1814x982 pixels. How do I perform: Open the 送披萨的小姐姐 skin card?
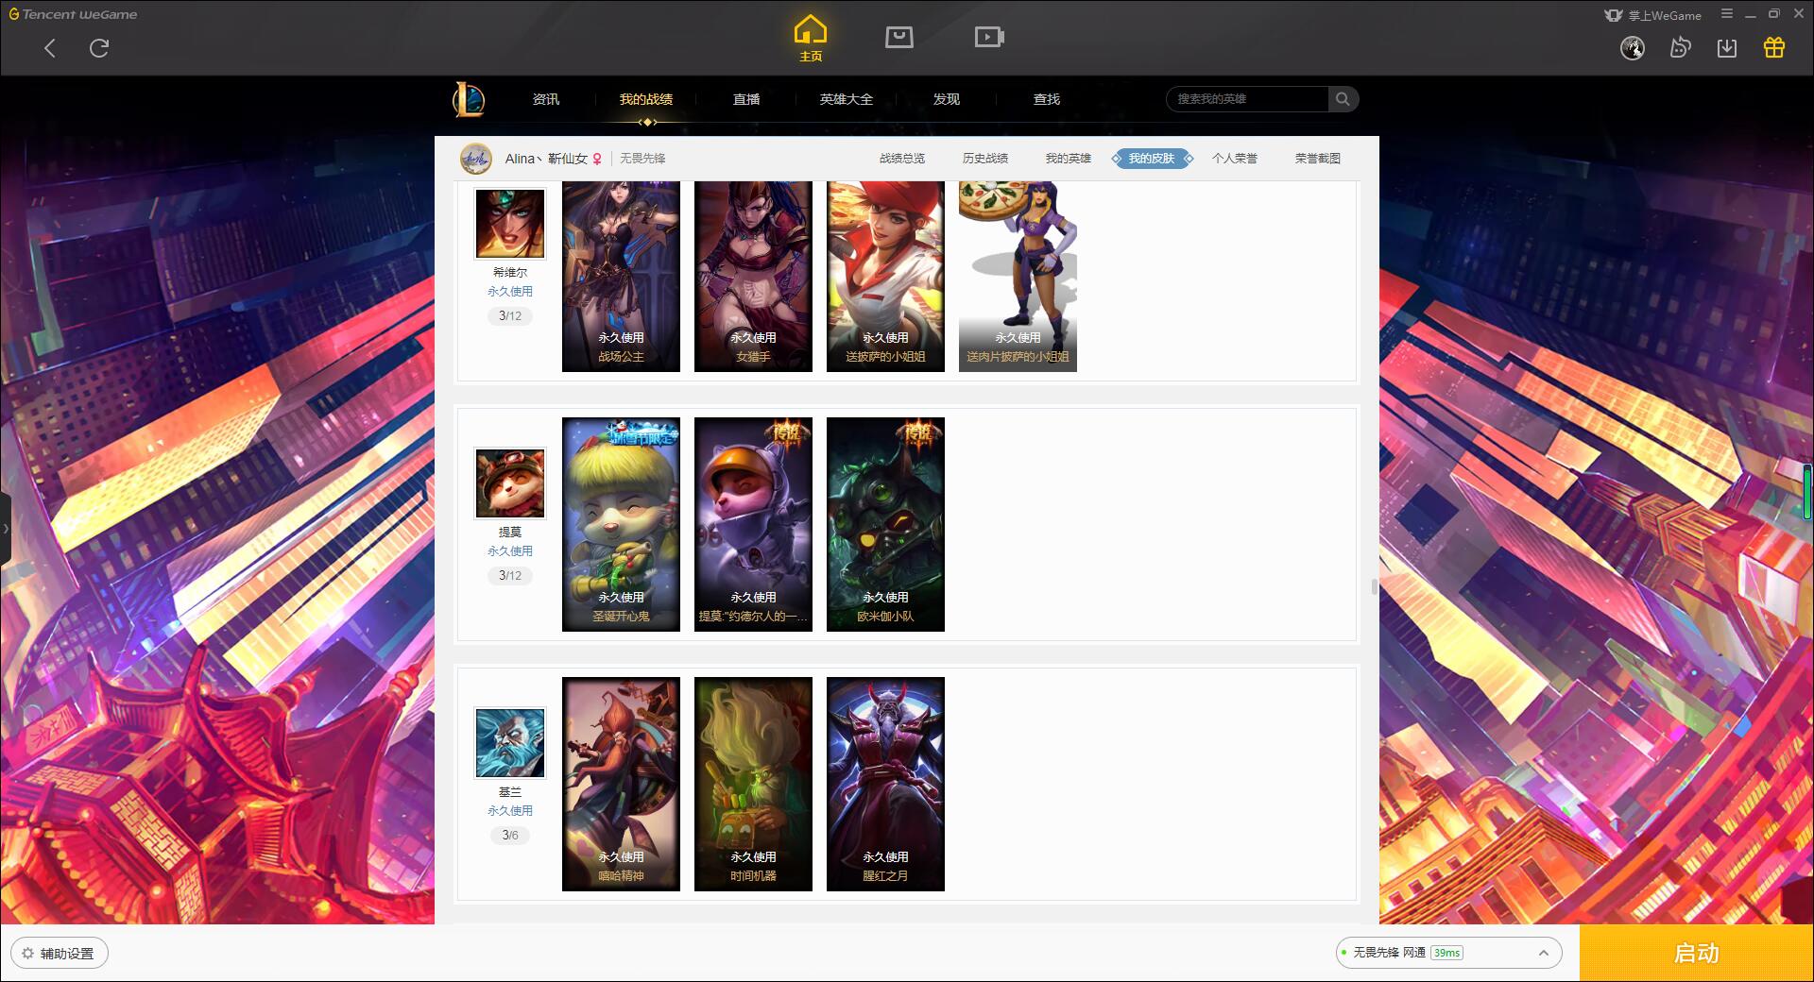pyautogui.click(x=885, y=277)
